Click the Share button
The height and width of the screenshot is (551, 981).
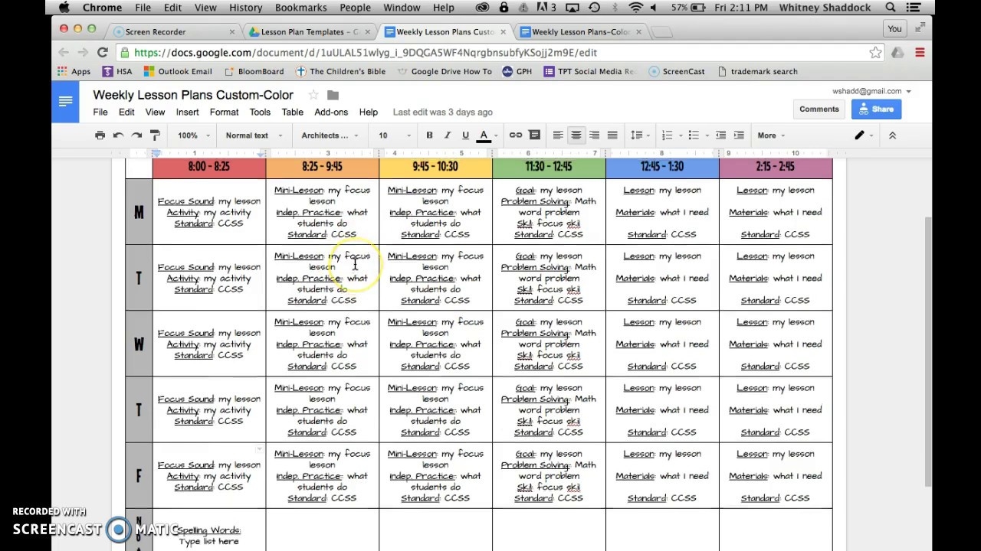(x=876, y=109)
